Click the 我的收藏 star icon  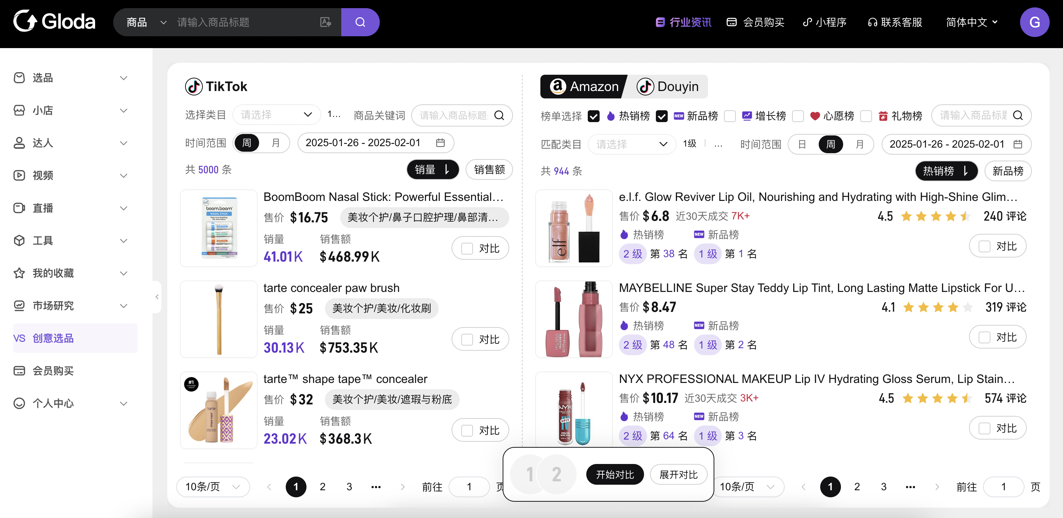coord(19,273)
